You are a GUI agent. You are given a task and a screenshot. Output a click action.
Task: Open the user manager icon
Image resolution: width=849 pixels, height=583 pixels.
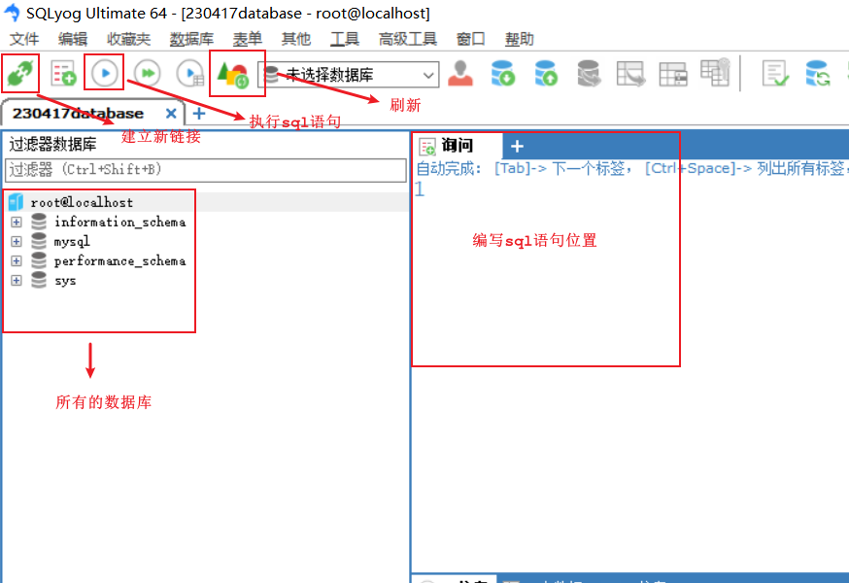(460, 73)
